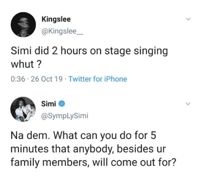Open the Simi display name
This screenshot has width=201, height=185.
(x=49, y=104)
